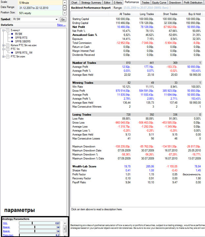Switch to the Equity Curve tab
Screen dimensions: 205x237
point(159,2)
